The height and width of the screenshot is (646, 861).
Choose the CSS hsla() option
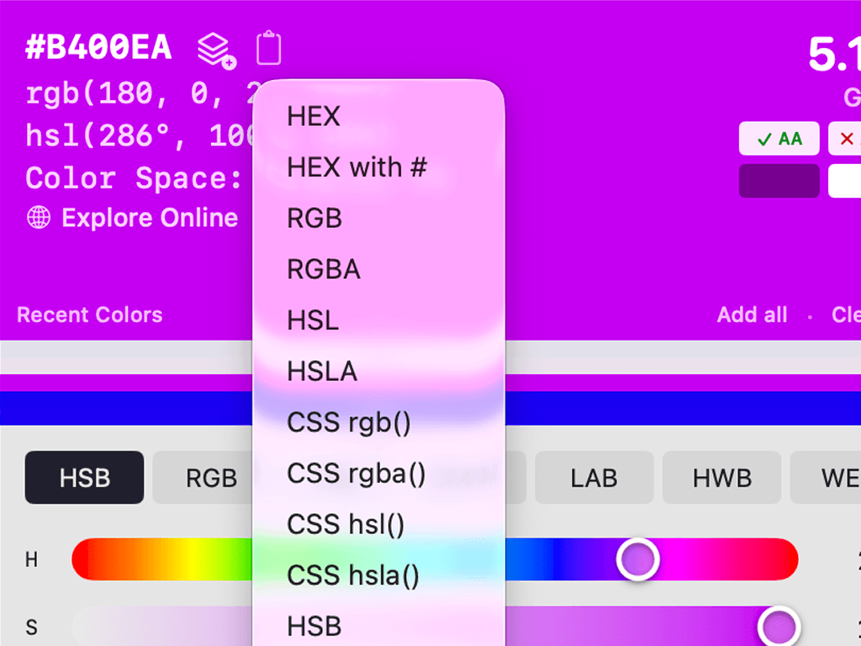pyautogui.click(x=352, y=575)
